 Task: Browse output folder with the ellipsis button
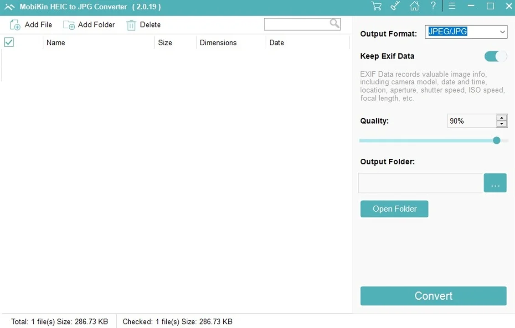click(495, 183)
